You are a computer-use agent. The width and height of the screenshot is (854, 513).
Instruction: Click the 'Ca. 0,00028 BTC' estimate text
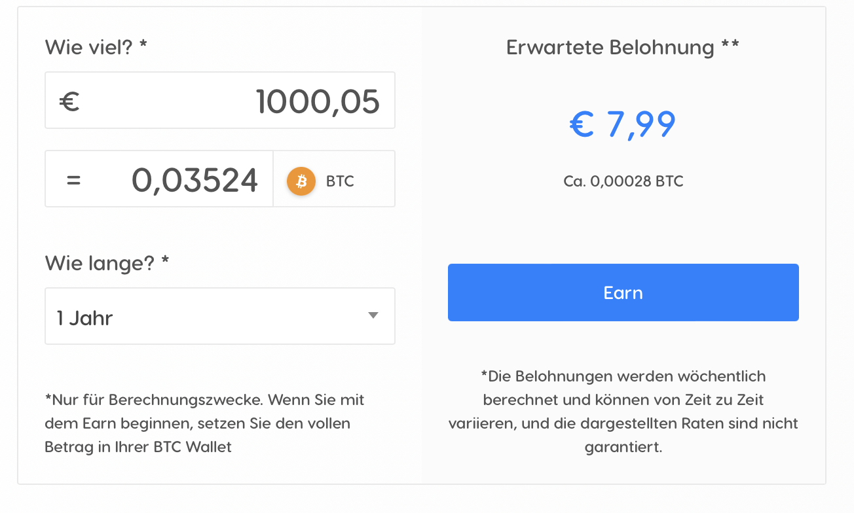[623, 181]
